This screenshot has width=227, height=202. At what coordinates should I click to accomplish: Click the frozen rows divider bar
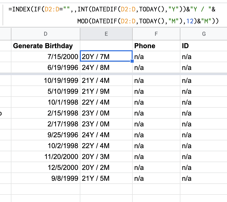point(113,74)
